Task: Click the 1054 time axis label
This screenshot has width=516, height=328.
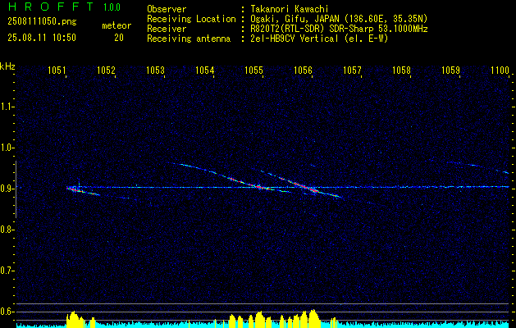Action: coord(205,70)
